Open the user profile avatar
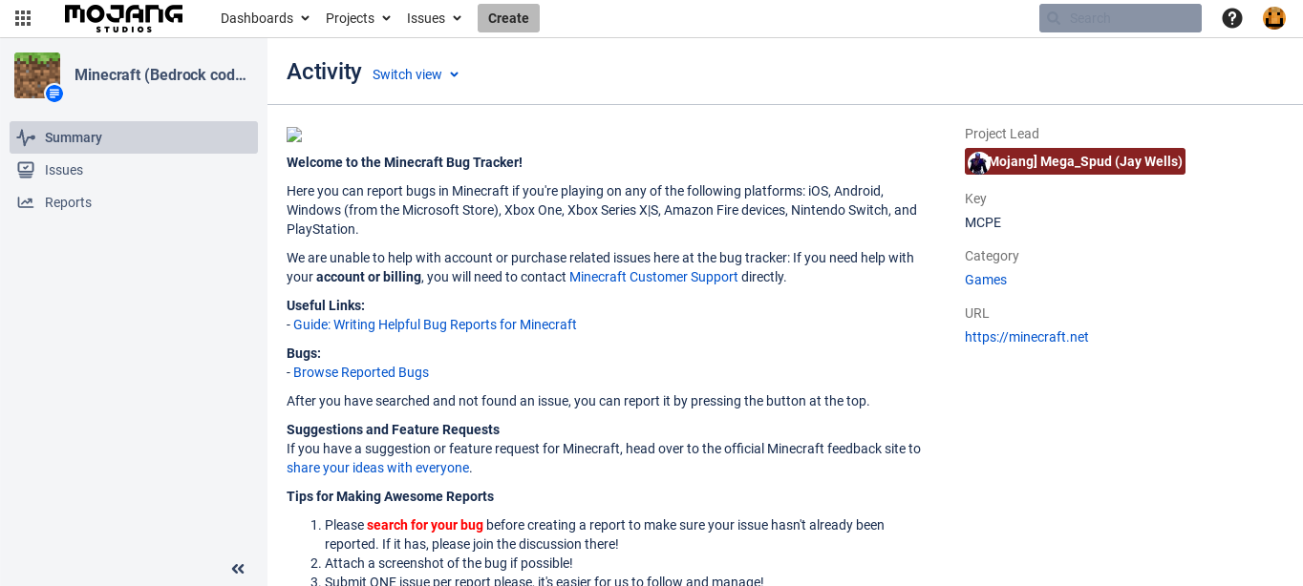The height and width of the screenshot is (586, 1303). click(x=1274, y=18)
